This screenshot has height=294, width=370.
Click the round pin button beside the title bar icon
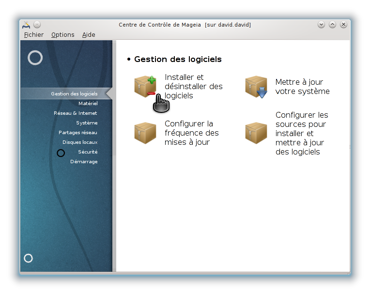coord(37,25)
